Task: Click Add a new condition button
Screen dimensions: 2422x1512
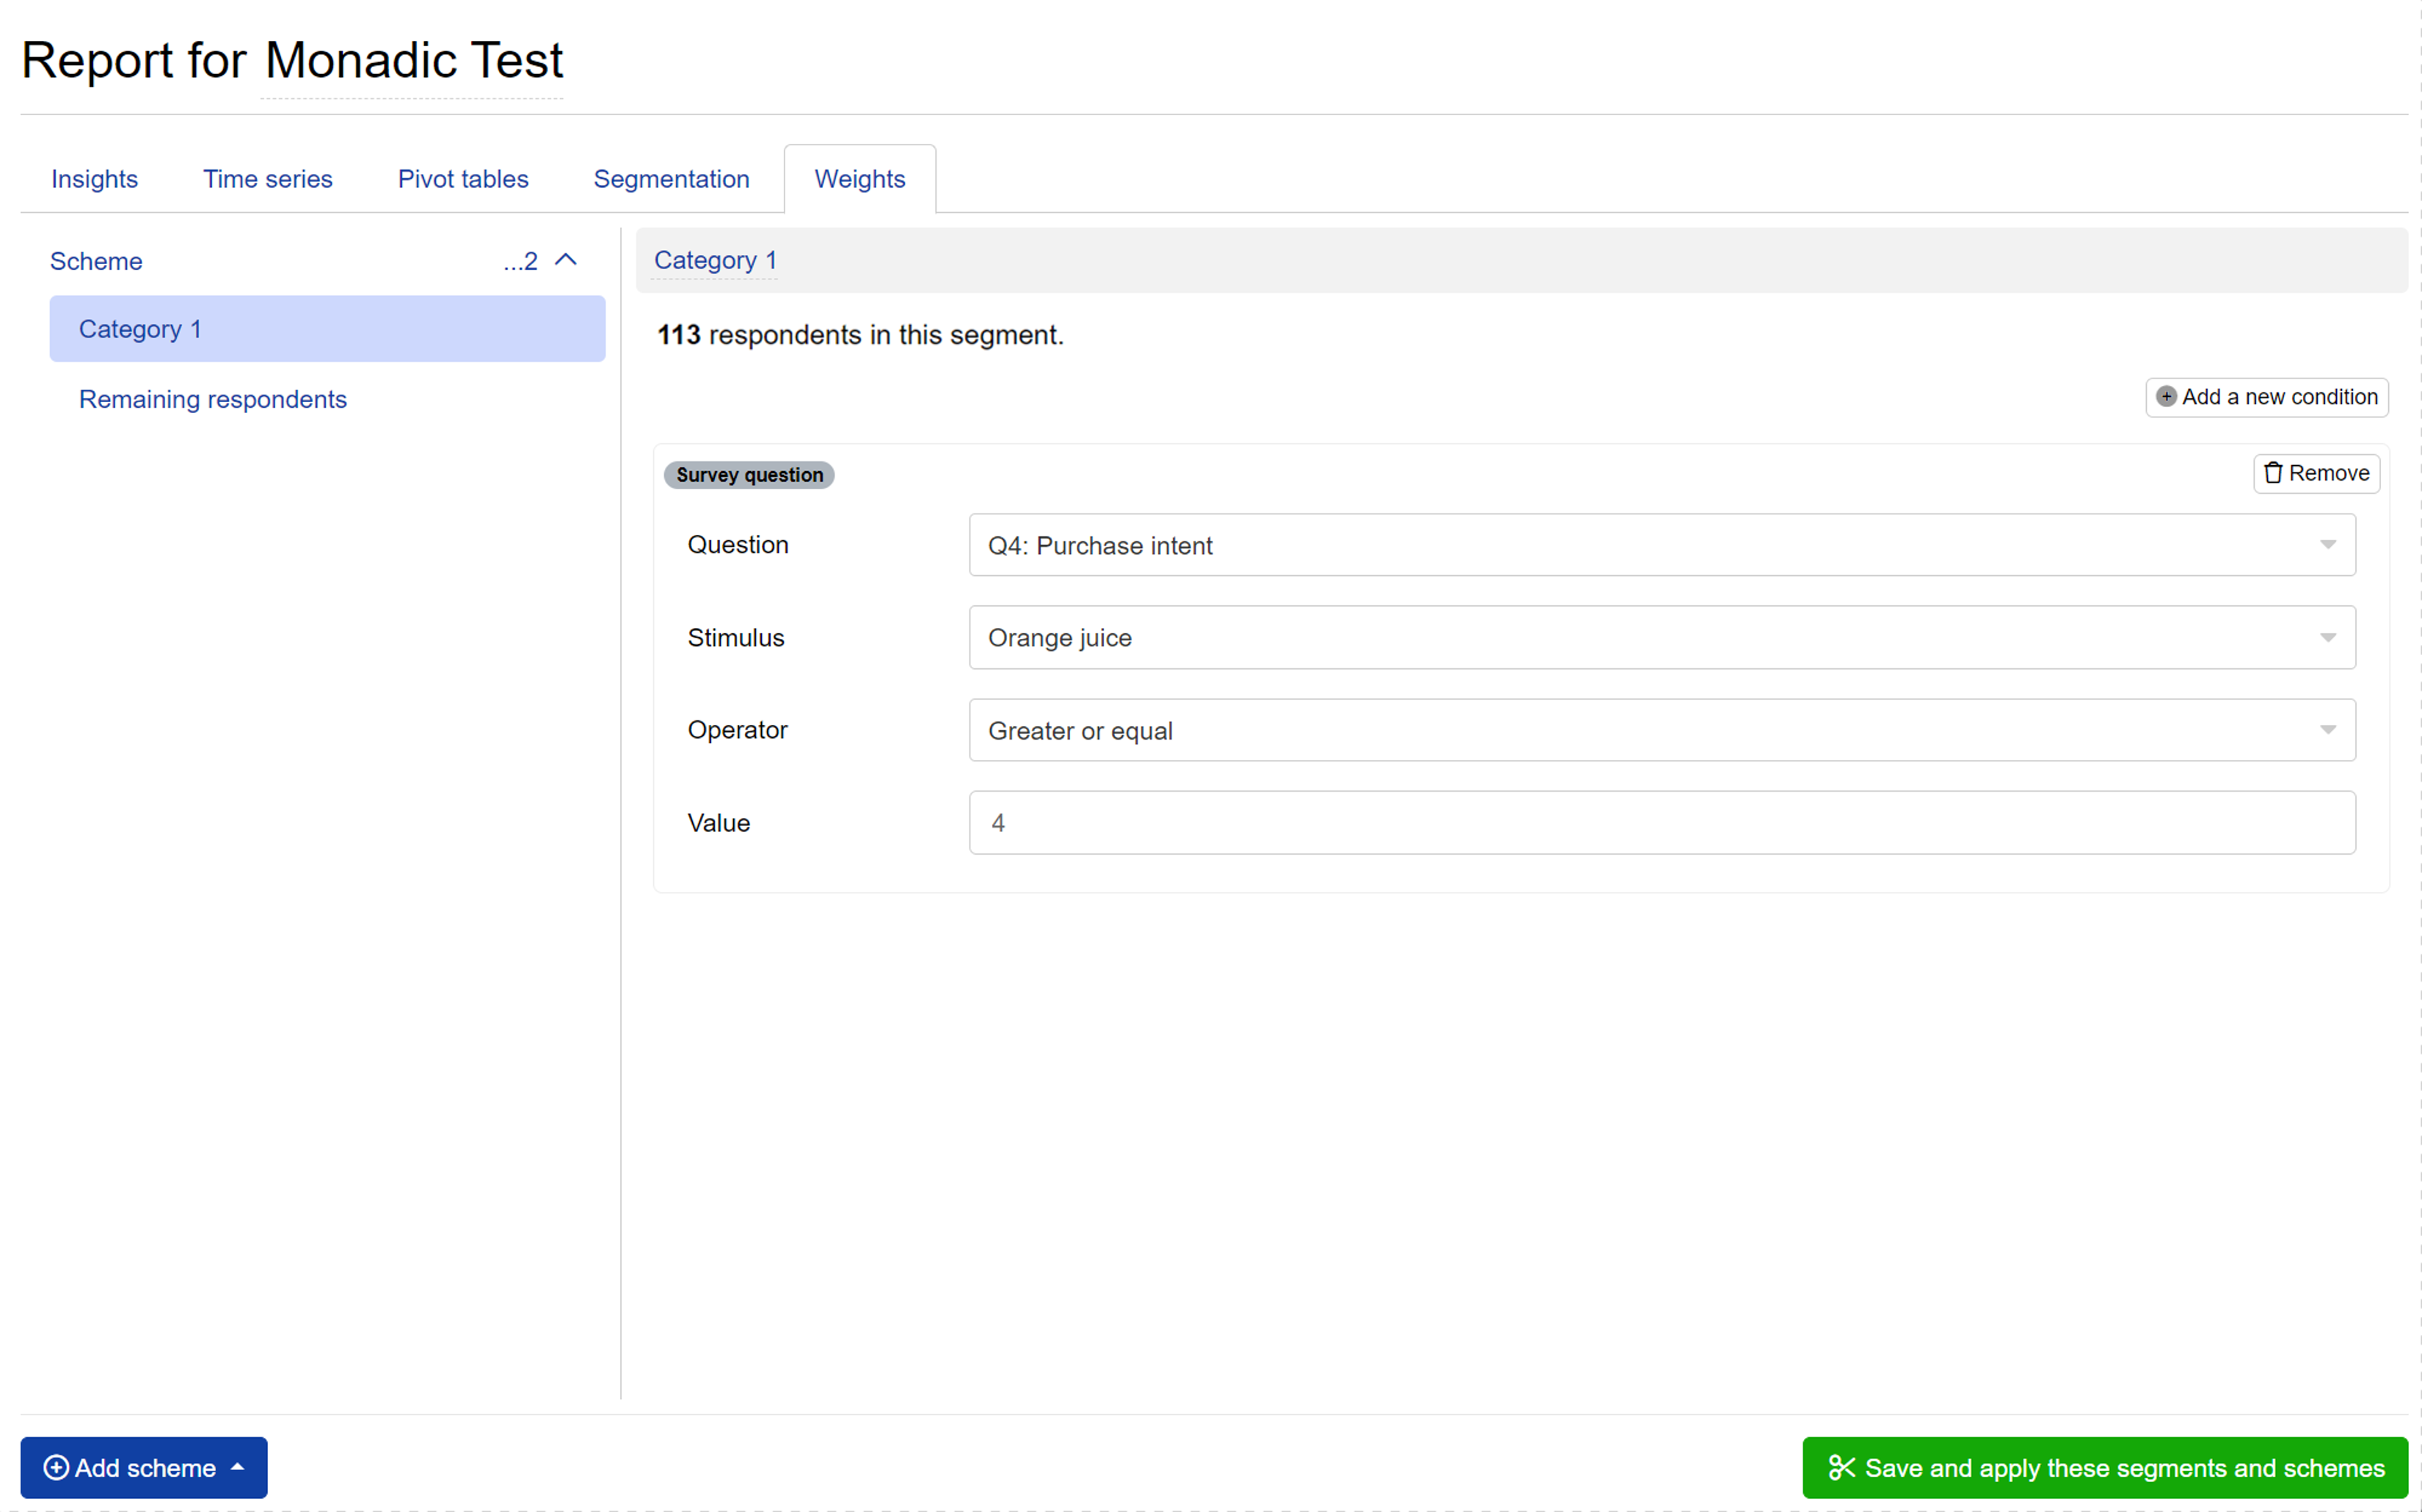Action: click(2267, 397)
